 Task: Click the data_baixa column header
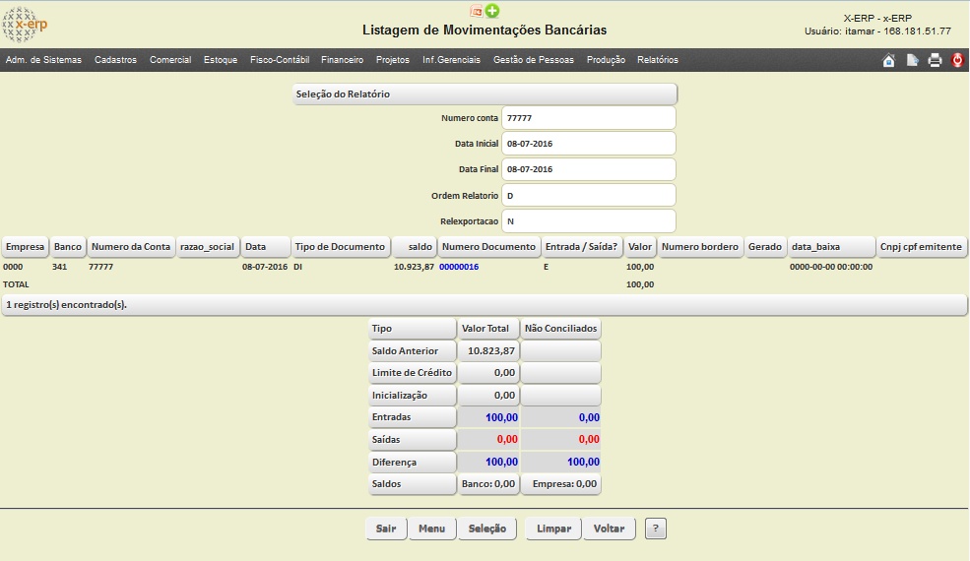pyautogui.click(x=831, y=247)
